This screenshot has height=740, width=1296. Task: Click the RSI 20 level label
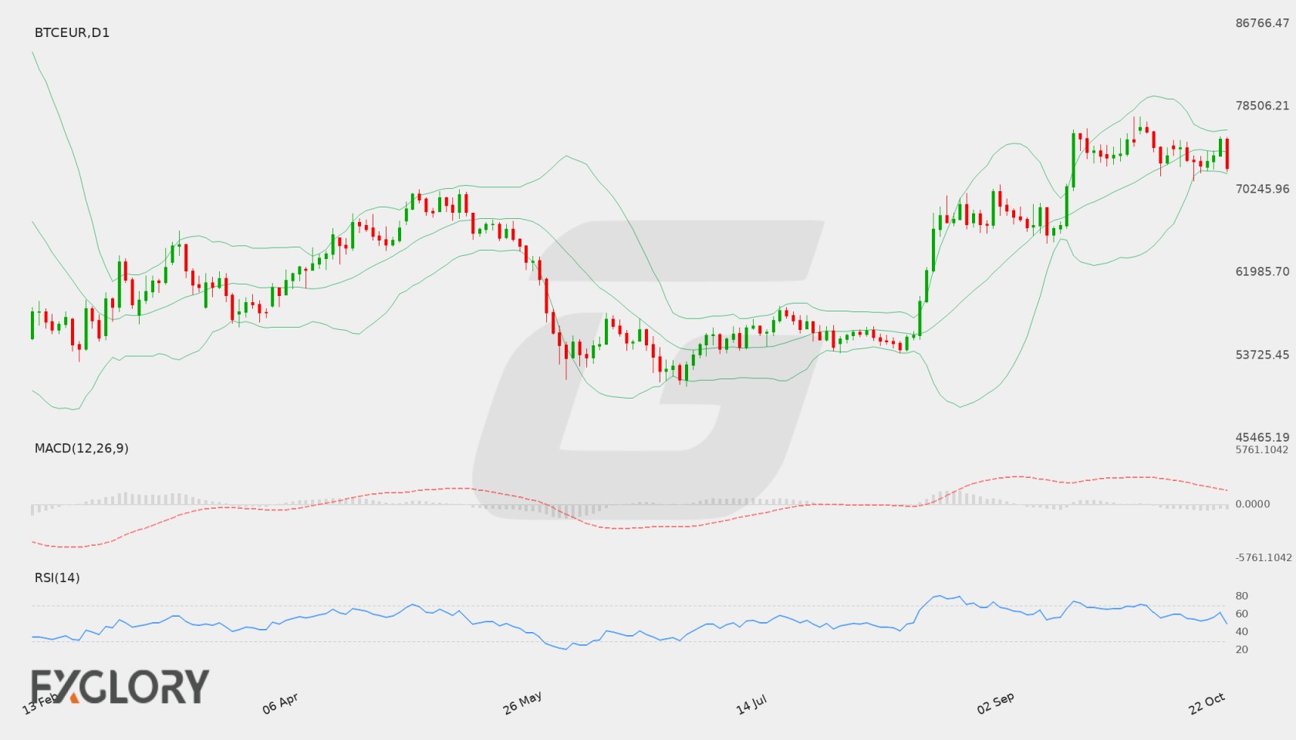click(1241, 649)
